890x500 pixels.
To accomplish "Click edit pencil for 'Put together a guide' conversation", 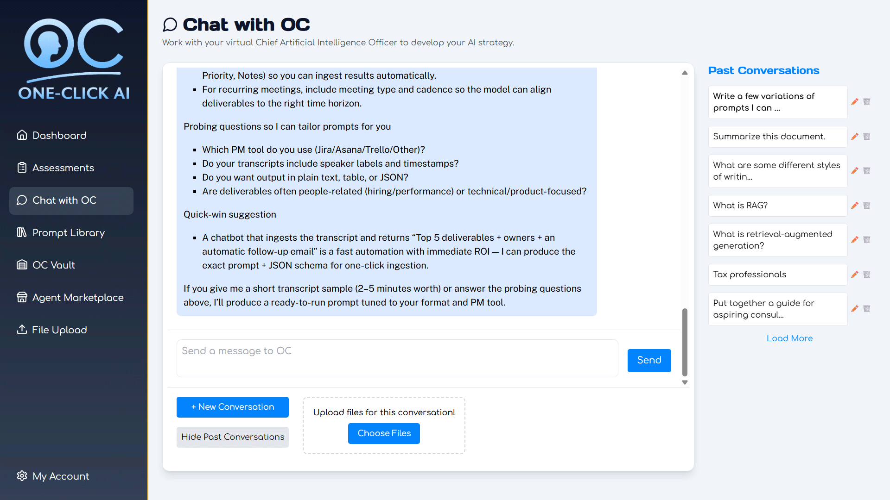I will pos(855,309).
